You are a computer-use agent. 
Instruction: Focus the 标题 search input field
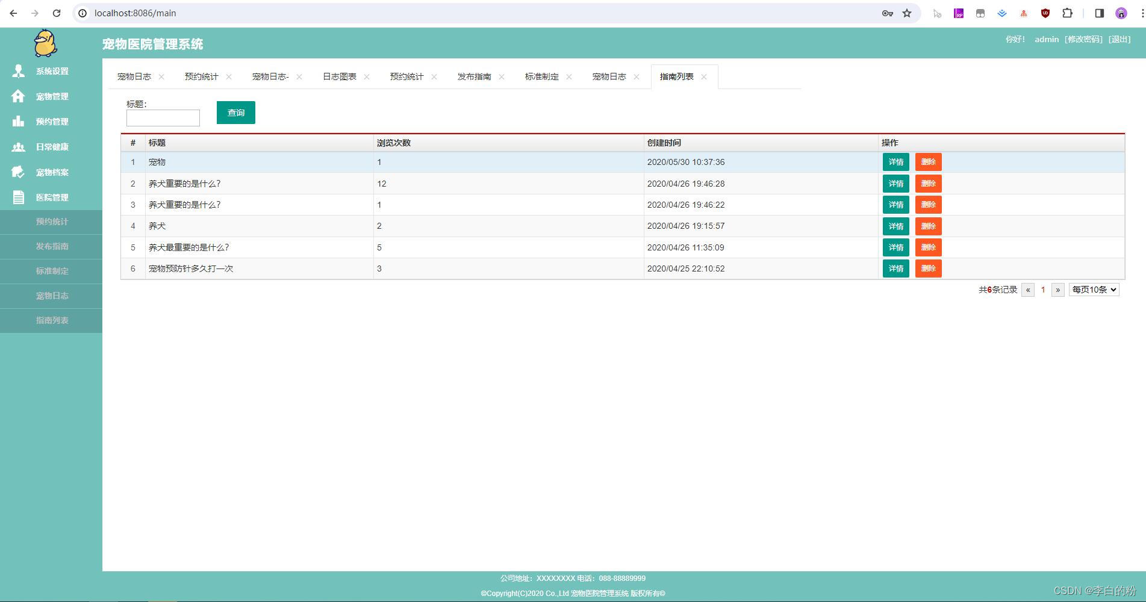pos(163,118)
